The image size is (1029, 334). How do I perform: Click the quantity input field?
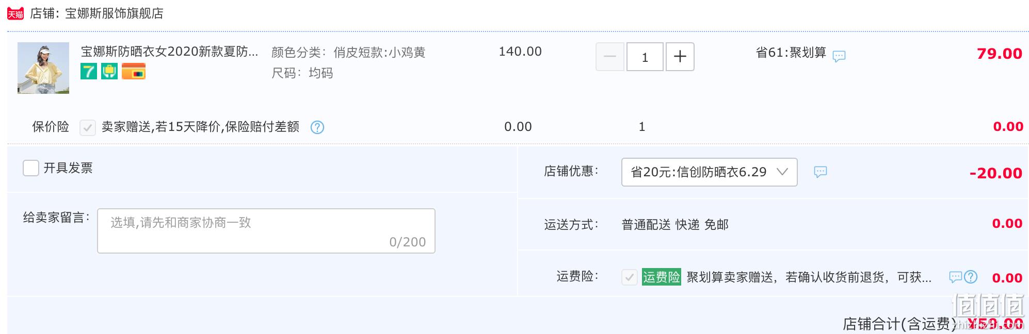(645, 57)
